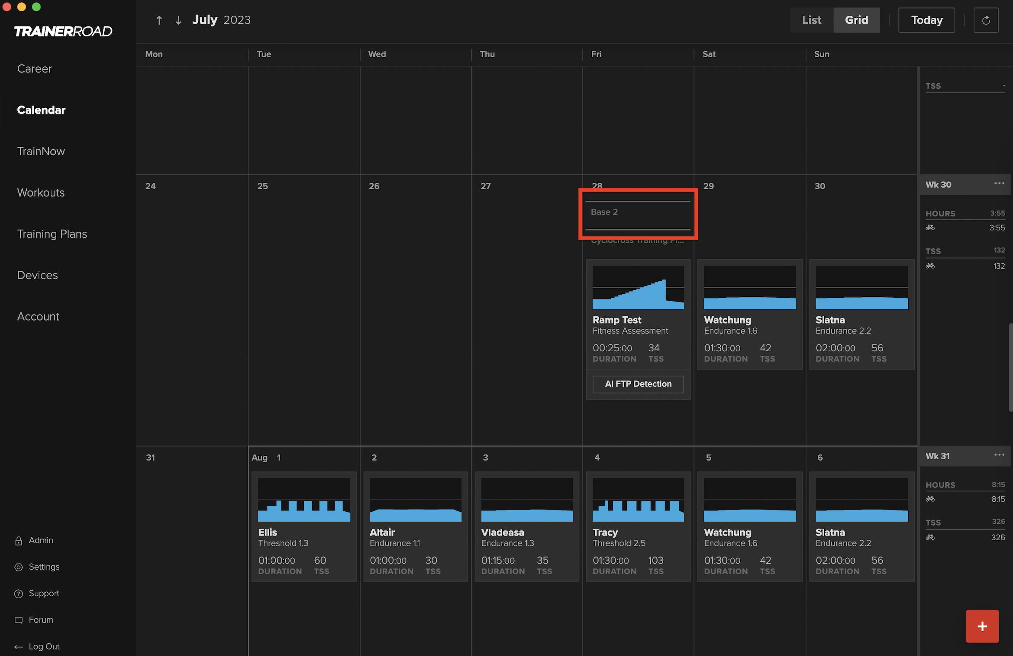Open Ramp Test workout graph on July 28
This screenshot has height=656, width=1013.
point(638,287)
